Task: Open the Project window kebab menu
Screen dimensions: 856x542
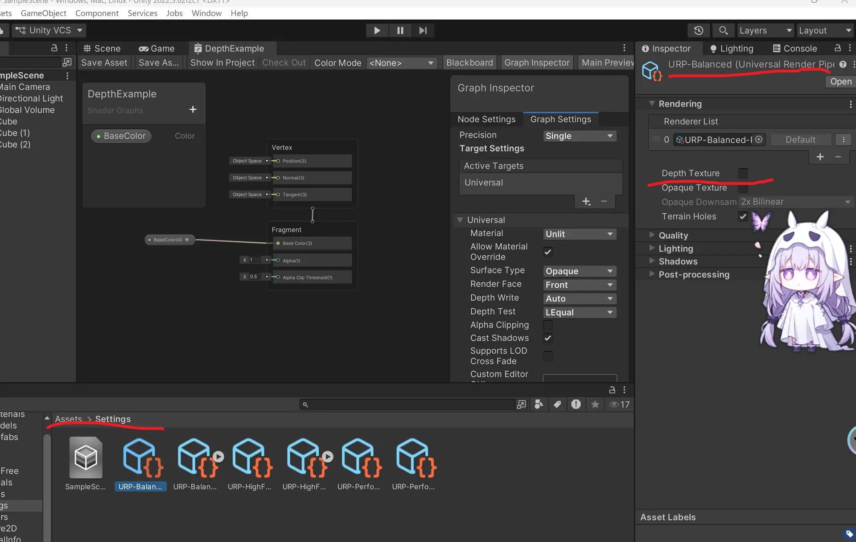Action: tap(624, 390)
